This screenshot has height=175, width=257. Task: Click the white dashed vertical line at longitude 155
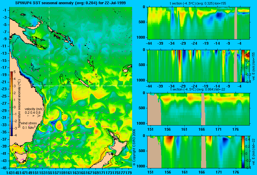[x=49, y=87]
